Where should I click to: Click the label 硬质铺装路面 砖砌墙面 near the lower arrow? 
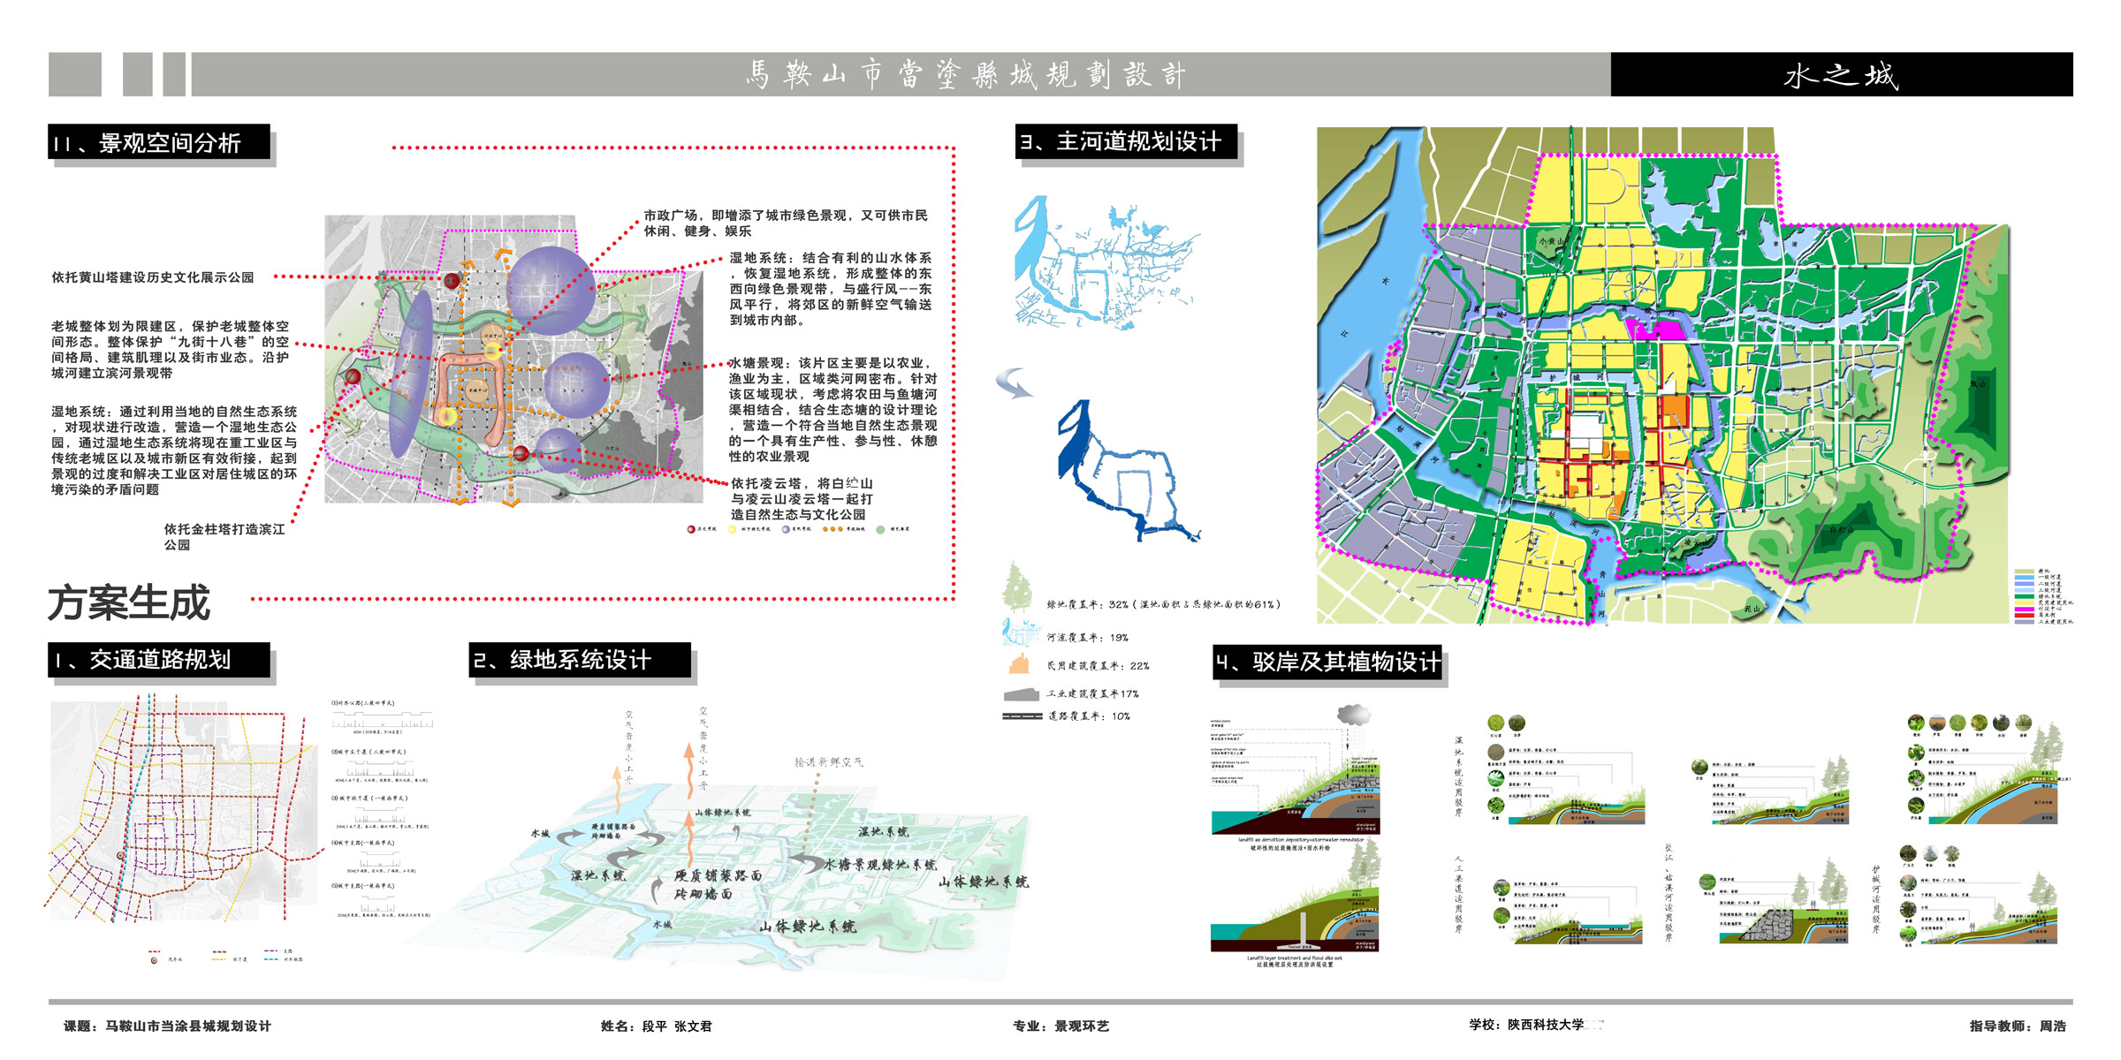718,884
